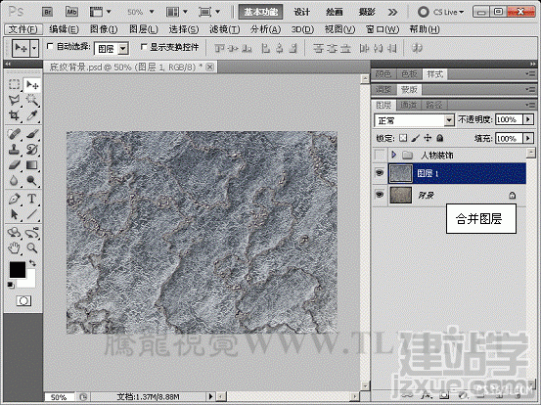Screen dimensions: 541x405
Task: Activate the Gradient tool
Action: [x=31, y=165]
